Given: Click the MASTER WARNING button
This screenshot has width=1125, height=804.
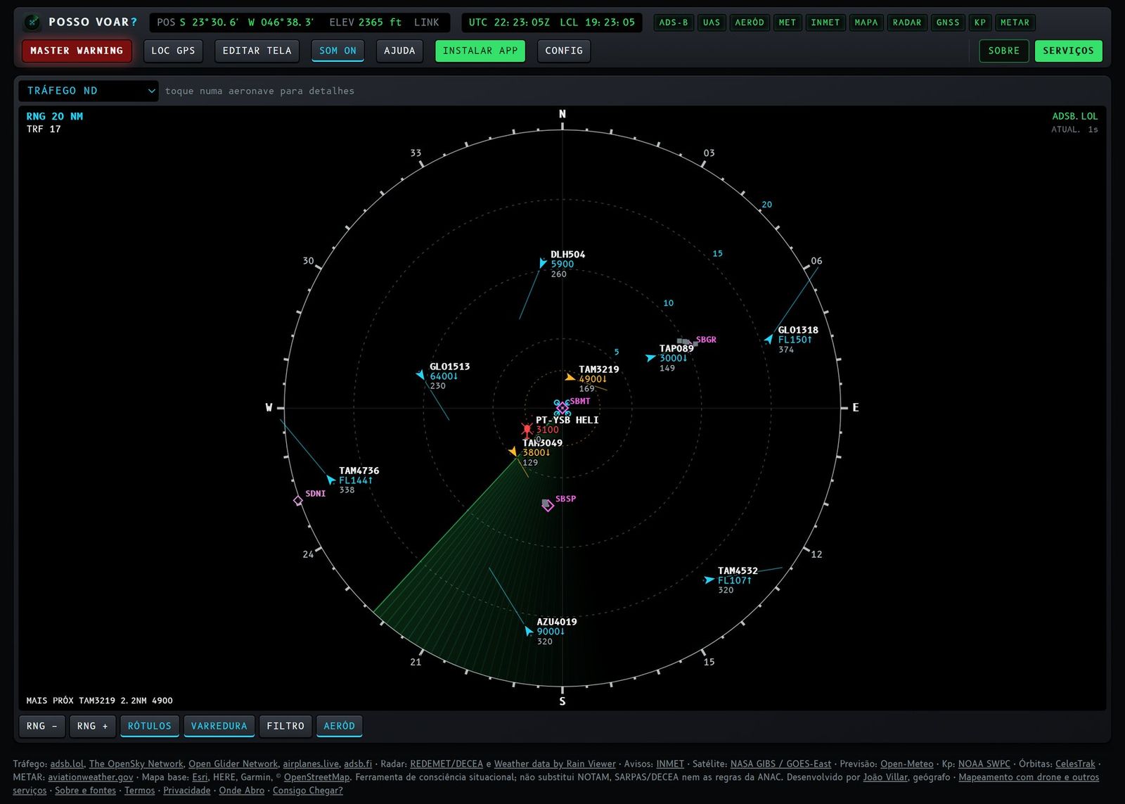Looking at the screenshot, I should pos(77,51).
